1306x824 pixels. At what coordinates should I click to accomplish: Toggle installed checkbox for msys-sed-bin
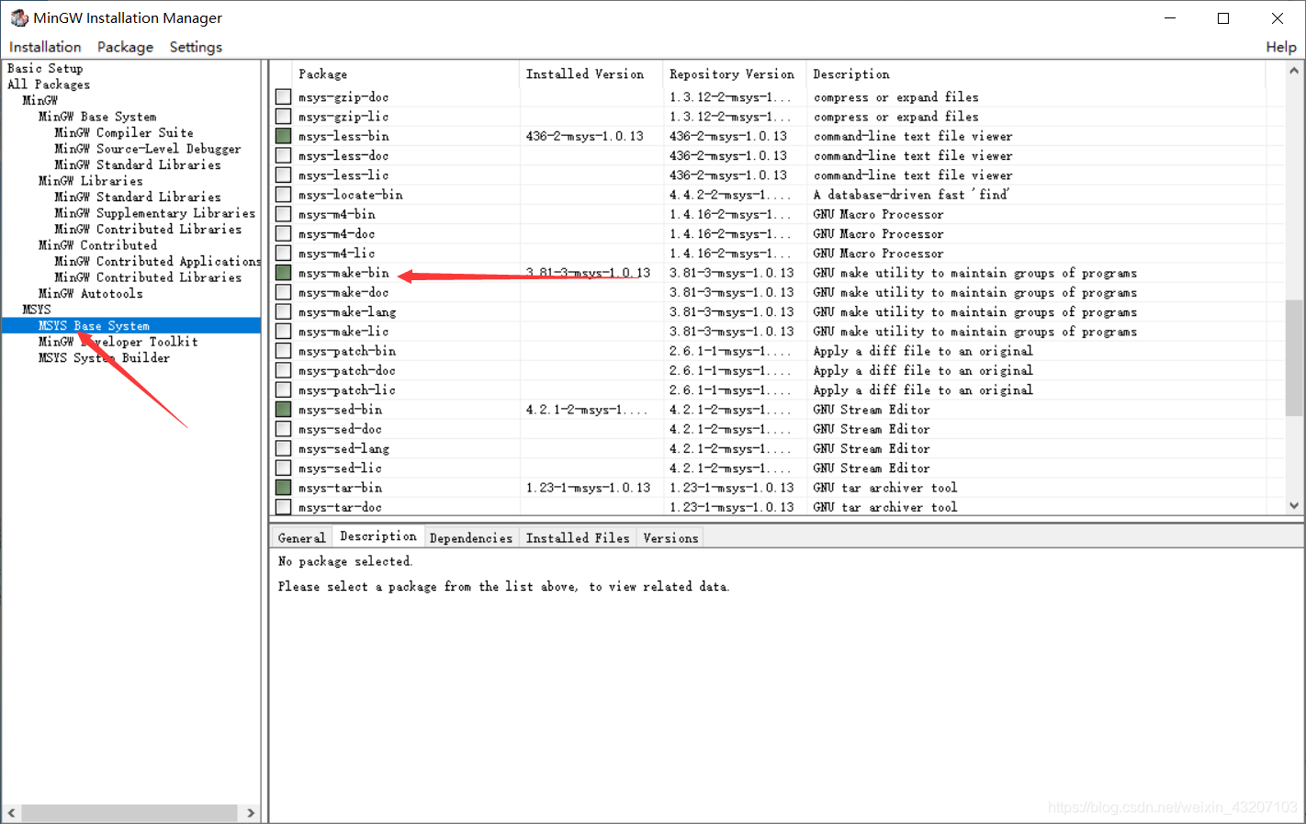pos(283,409)
